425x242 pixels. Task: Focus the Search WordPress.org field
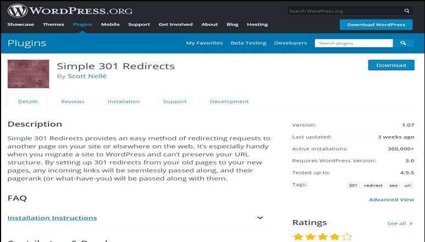[346, 11]
